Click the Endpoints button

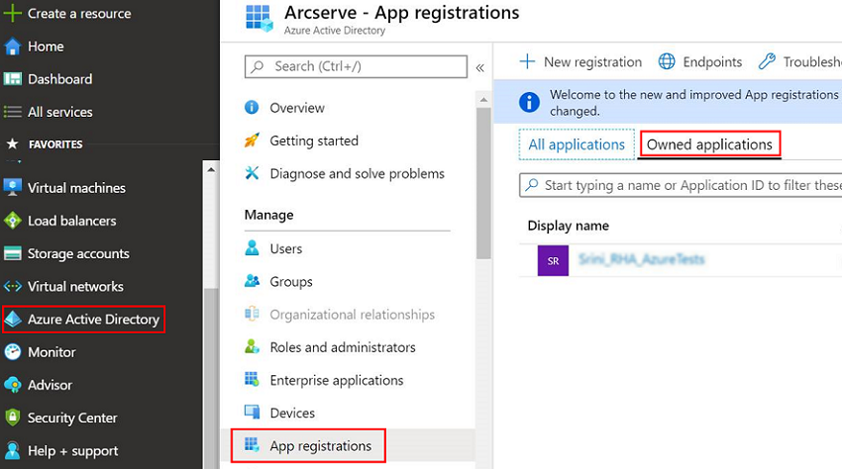pyautogui.click(x=700, y=61)
